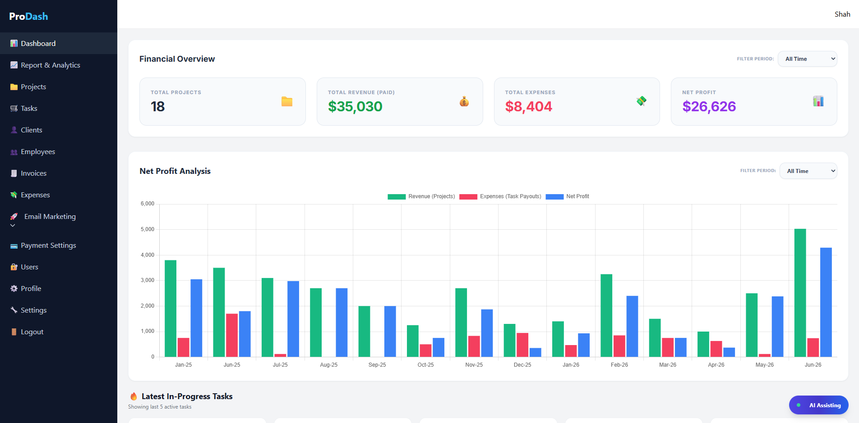The height and width of the screenshot is (423, 859).
Task: Click the Report & Analytics icon
Action: coord(14,65)
